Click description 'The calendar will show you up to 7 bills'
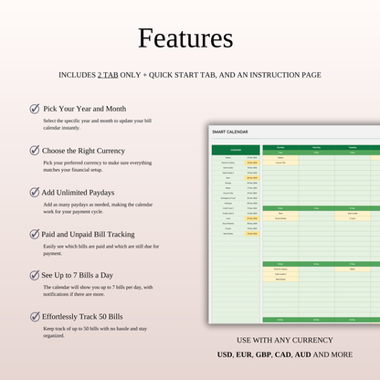This screenshot has height=380, width=380. pyautogui.click(x=98, y=290)
